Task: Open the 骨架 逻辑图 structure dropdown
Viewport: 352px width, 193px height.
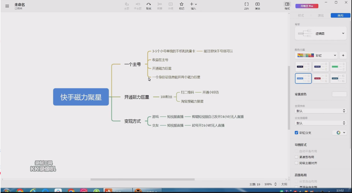Action: [320, 34]
